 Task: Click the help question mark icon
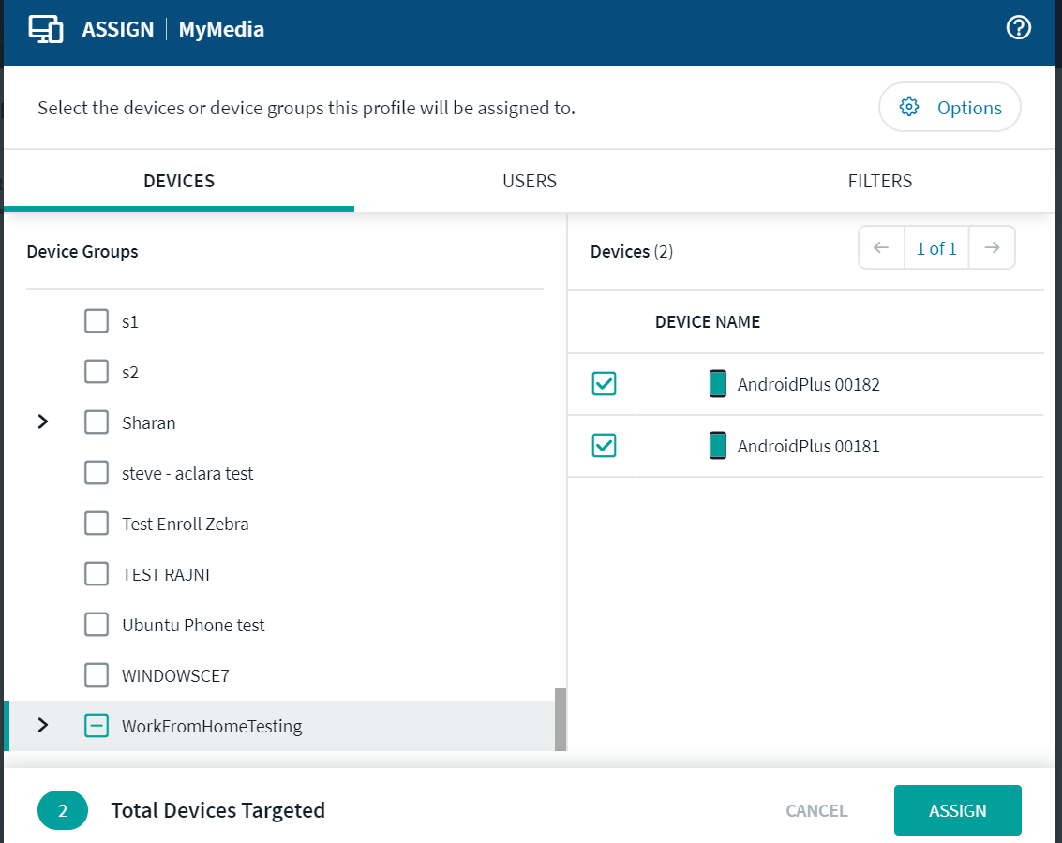click(1018, 28)
